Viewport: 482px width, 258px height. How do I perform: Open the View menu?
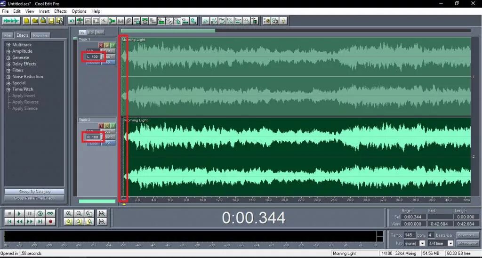[30, 11]
